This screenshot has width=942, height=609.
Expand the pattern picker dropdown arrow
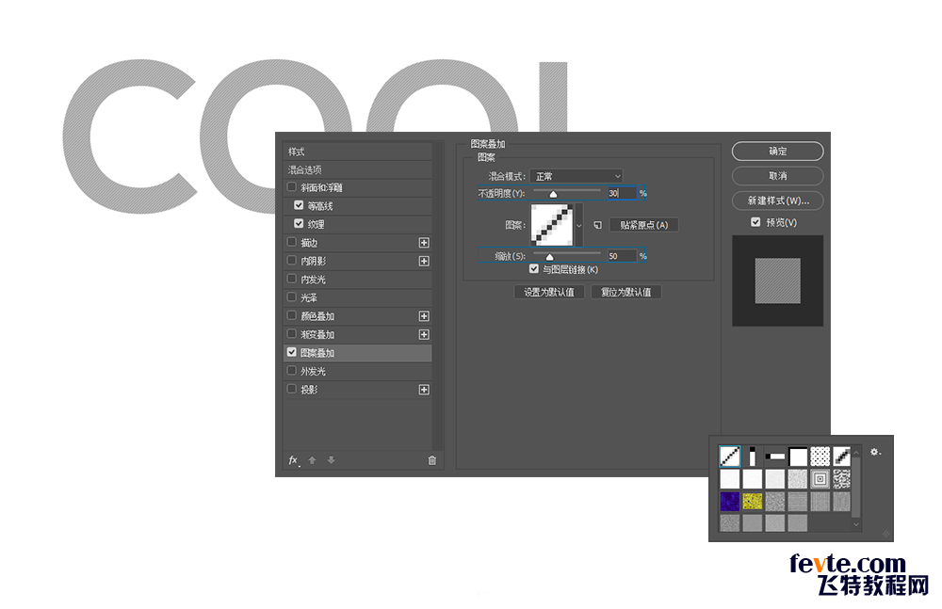pyautogui.click(x=578, y=226)
